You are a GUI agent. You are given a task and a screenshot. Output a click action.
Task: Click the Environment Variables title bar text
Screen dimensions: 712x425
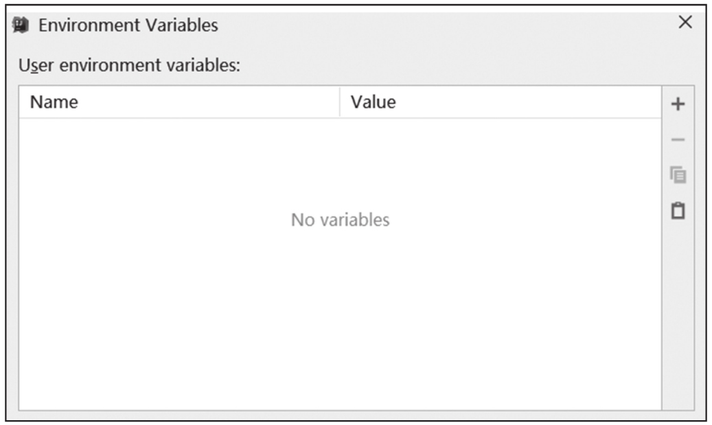[128, 25]
